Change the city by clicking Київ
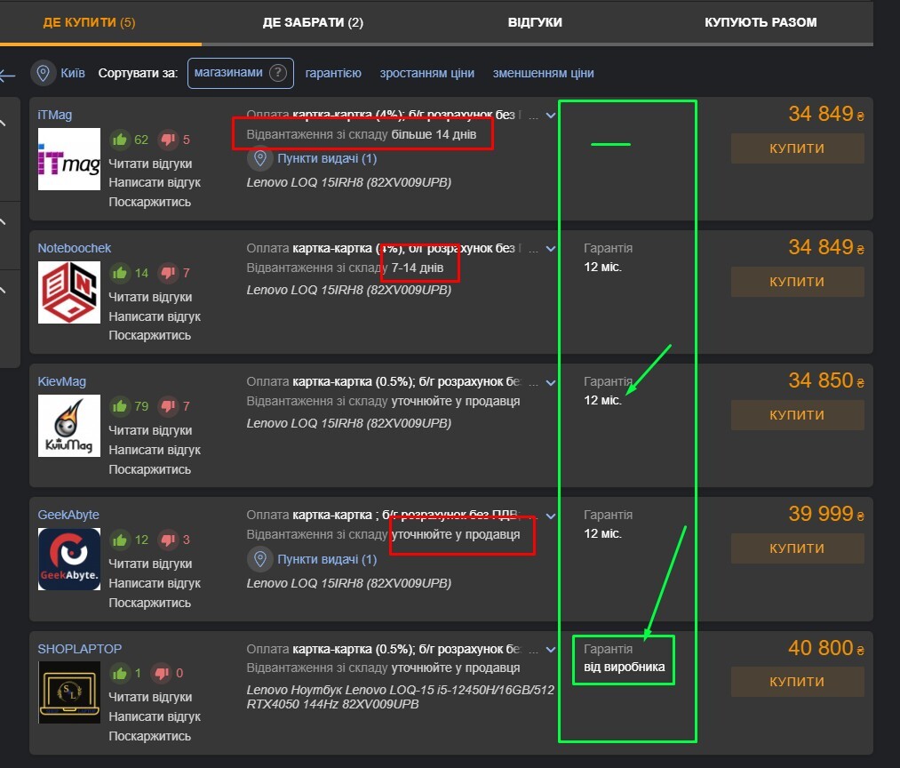Screen dimensions: 900x768 (73, 74)
